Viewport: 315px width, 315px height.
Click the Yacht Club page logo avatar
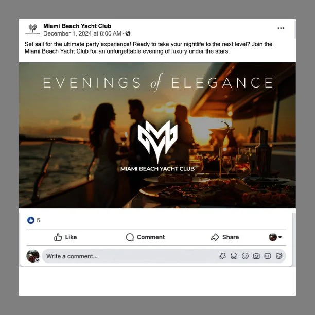point(33,29)
